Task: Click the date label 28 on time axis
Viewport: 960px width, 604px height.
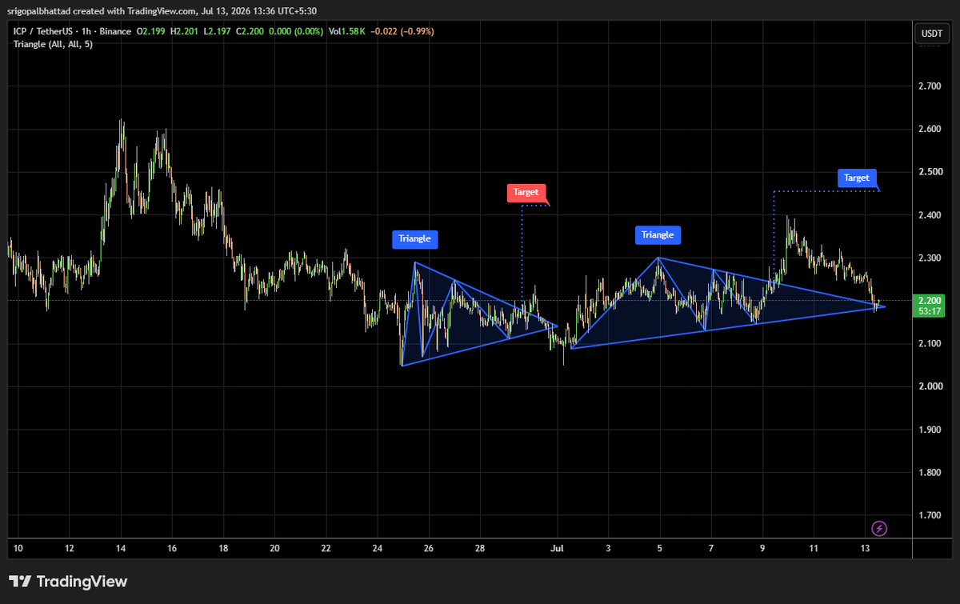Action: click(x=480, y=549)
